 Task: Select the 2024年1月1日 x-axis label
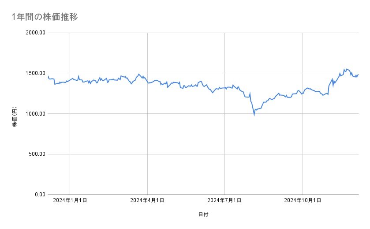pyautogui.click(x=70, y=200)
